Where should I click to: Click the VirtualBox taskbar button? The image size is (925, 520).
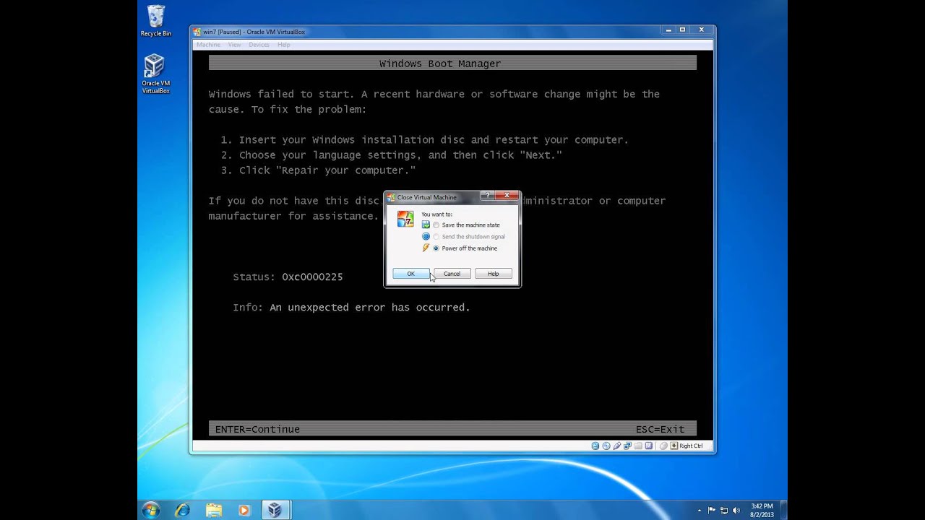pos(275,510)
